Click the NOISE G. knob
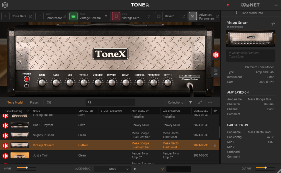This screenshot has height=173, width=281. (x=140, y=83)
